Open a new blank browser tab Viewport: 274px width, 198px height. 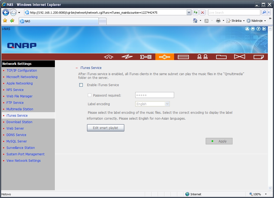(x=103, y=21)
